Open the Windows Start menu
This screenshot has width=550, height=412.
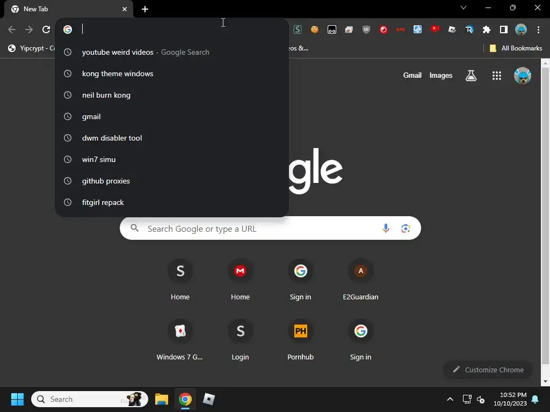coord(17,399)
